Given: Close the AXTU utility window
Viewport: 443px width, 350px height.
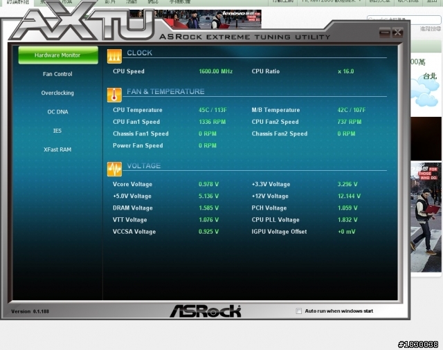Looking at the screenshot, I should click(397, 33).
